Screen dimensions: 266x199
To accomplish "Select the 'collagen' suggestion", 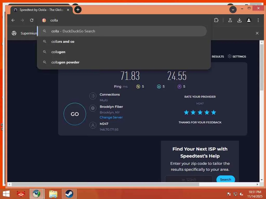I will (x=122, y=52).
